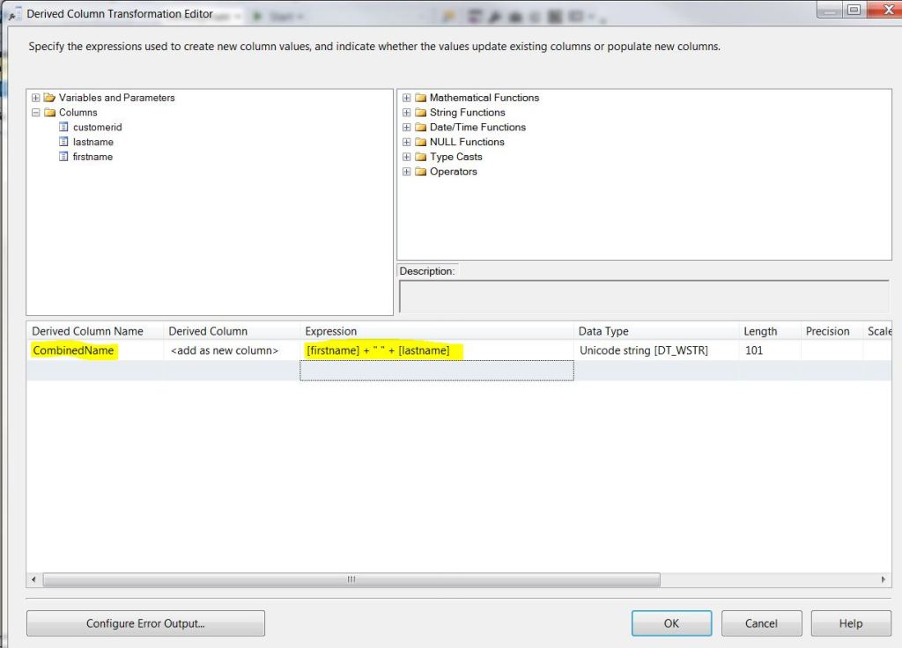Screen dimensions: 902x648
Task: Click the Unicode string [DT_WSTR] cell
Action: [x=656, y=350]
